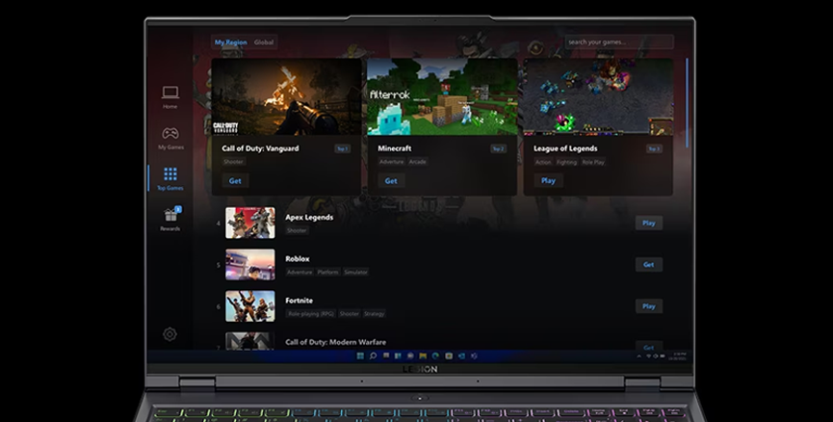Open the Roblox thumbnail

coord(250,264)
